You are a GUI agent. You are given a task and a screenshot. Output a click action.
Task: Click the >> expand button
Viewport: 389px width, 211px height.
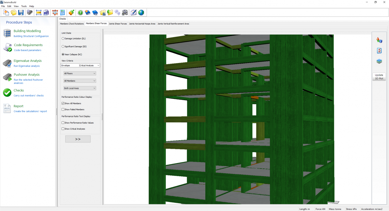78,139
